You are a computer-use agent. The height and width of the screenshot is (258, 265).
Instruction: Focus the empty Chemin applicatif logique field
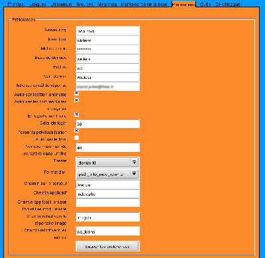[x=107, y=203]
